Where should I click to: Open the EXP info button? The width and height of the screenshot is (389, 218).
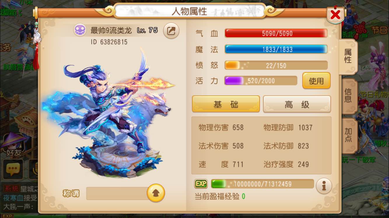pyautogui.click(x=324, y=186)
